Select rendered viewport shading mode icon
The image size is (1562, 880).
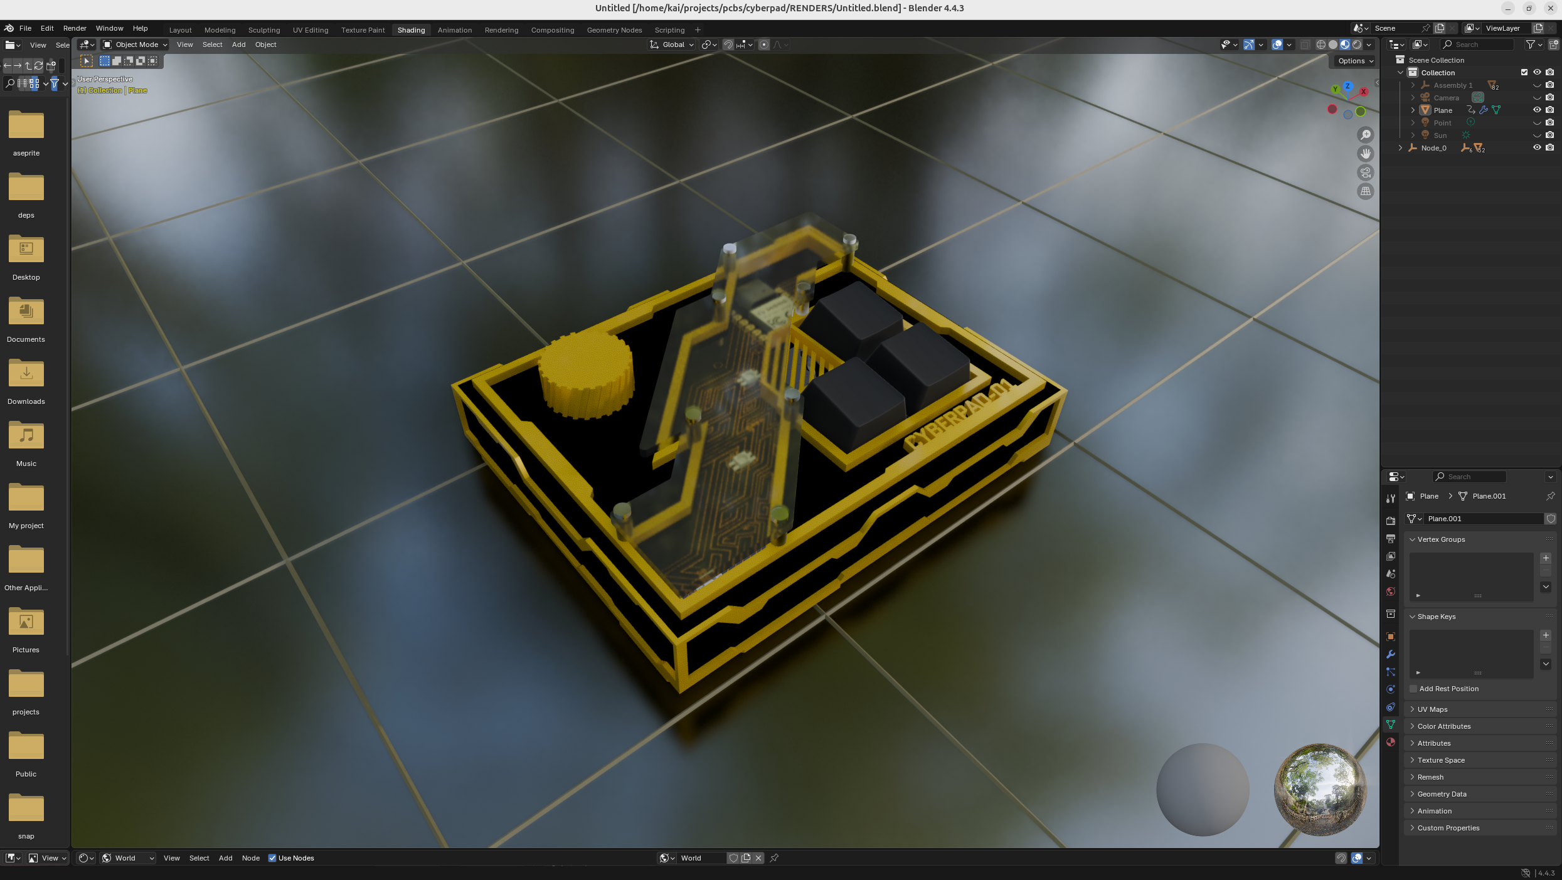click(1357, 45)
